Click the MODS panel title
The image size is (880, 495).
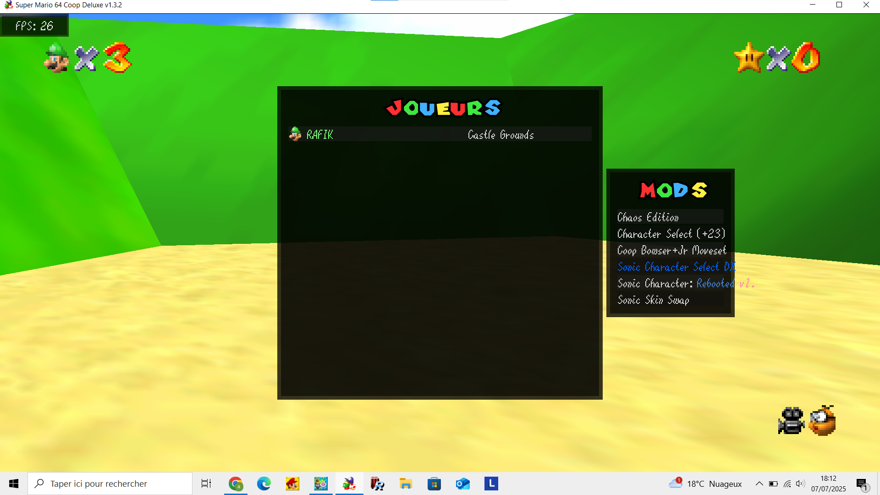pos(673,190)
